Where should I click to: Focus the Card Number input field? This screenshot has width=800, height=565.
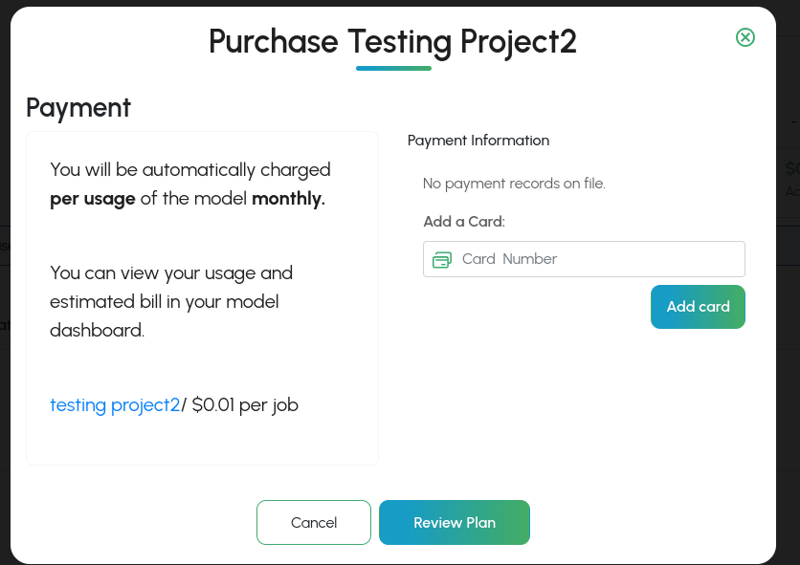tap(593, 259)
